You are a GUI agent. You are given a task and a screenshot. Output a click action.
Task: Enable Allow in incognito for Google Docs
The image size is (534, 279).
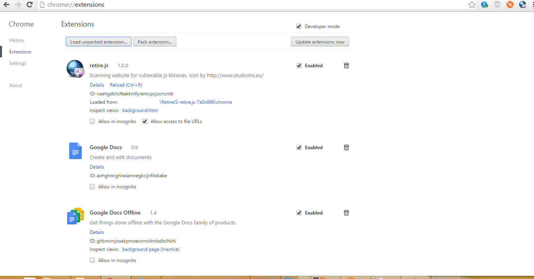92,186
